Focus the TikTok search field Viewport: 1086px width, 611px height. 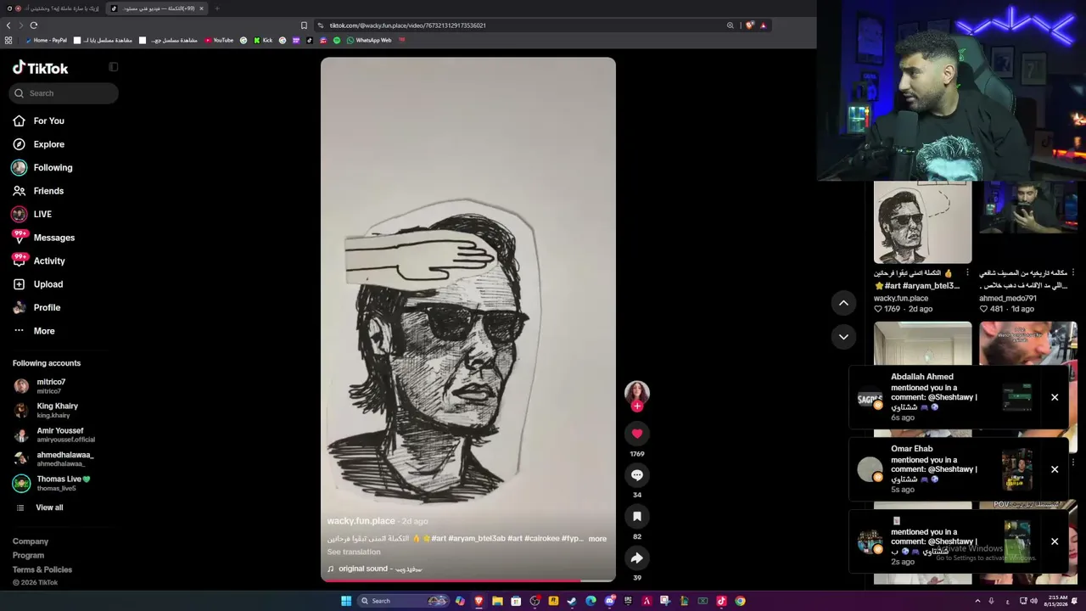(x=65, y=93)
